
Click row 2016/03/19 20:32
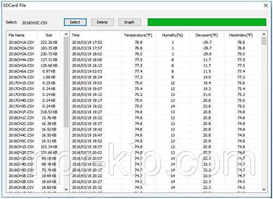[x=165, y=188]
